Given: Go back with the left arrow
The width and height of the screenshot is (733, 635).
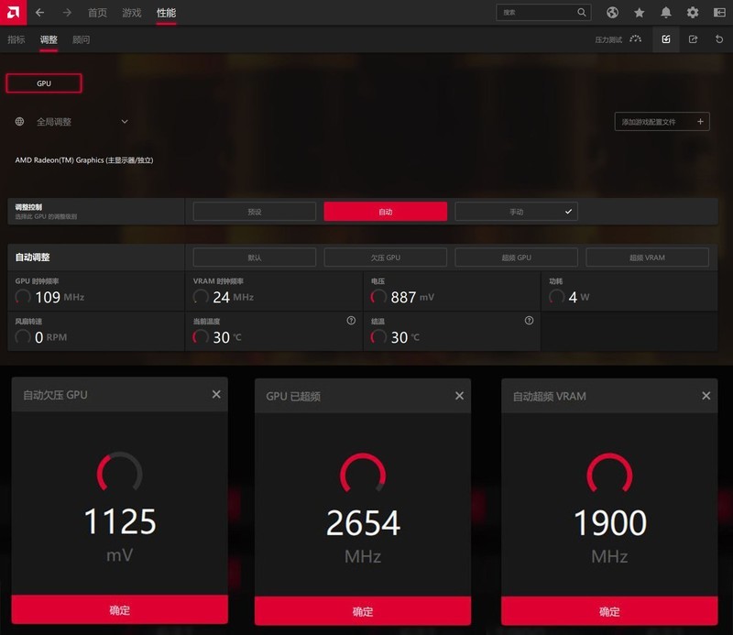Looking at the screenshot, I should tap(39, 13).
